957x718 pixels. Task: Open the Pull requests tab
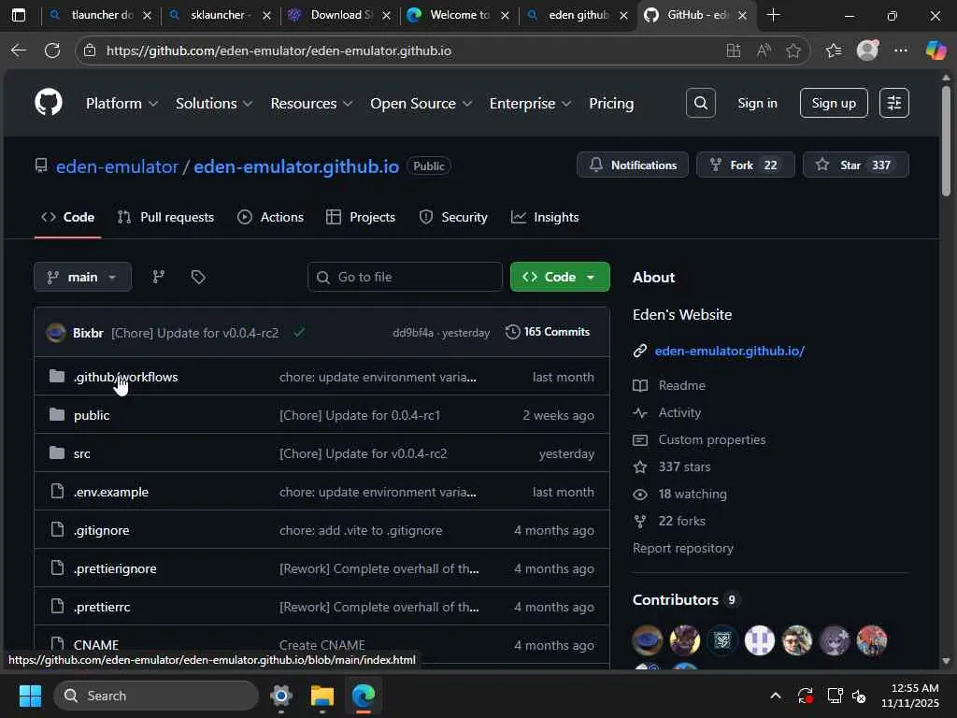165,217
